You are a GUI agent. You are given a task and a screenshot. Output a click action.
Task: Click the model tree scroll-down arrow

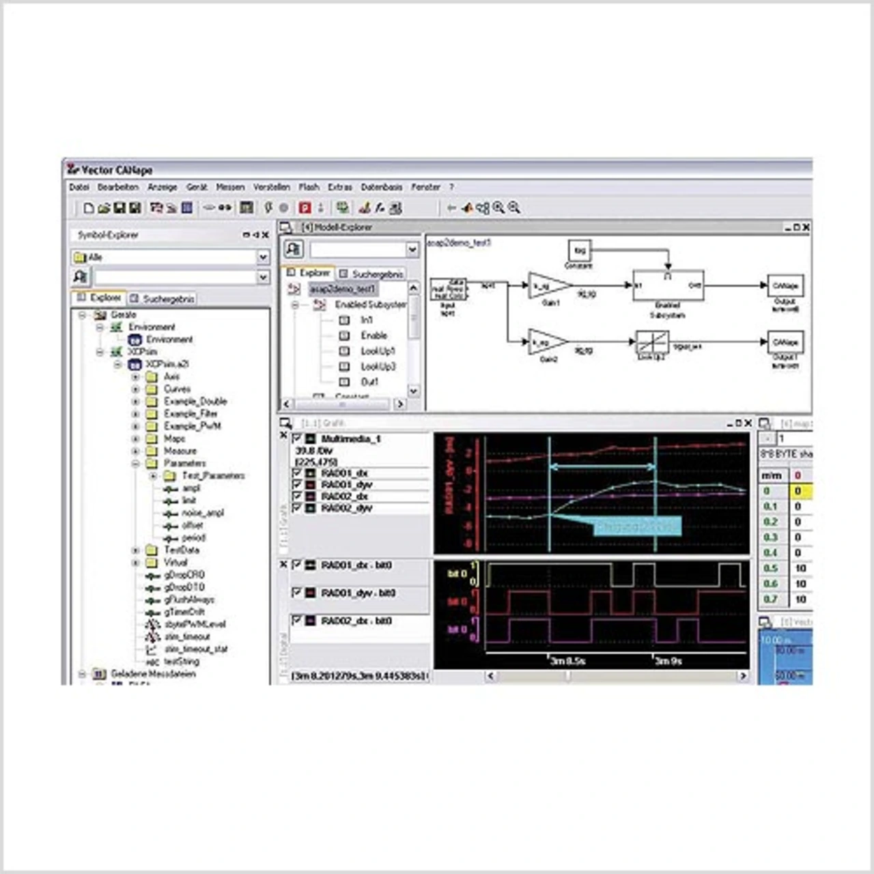point(413,391)
